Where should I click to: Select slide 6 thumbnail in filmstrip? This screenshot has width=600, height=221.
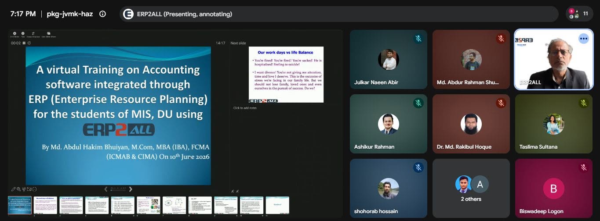click(149, 205)
